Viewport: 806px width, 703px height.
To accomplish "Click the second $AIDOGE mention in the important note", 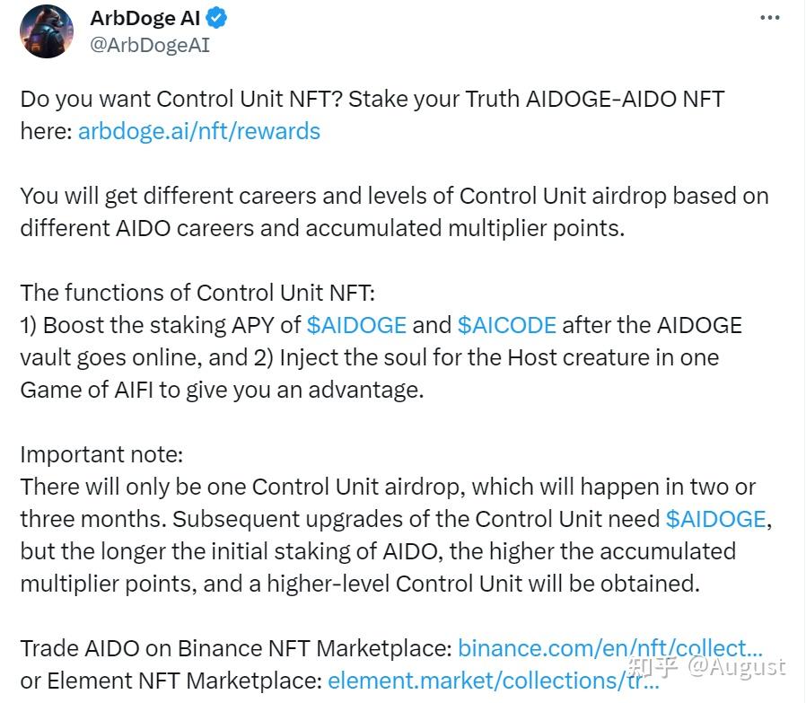I will pos(716,519).
